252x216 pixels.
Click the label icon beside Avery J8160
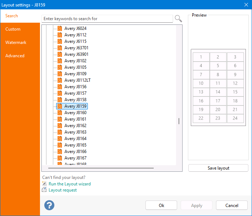pos(60,113)
